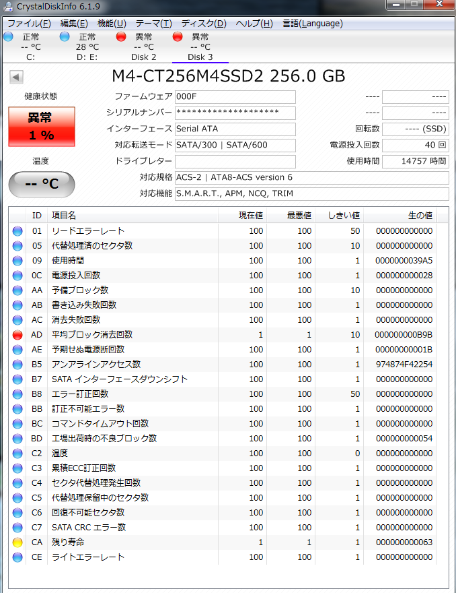
Task: Click the blue status icon for row AC
Action: pos(17,320)
